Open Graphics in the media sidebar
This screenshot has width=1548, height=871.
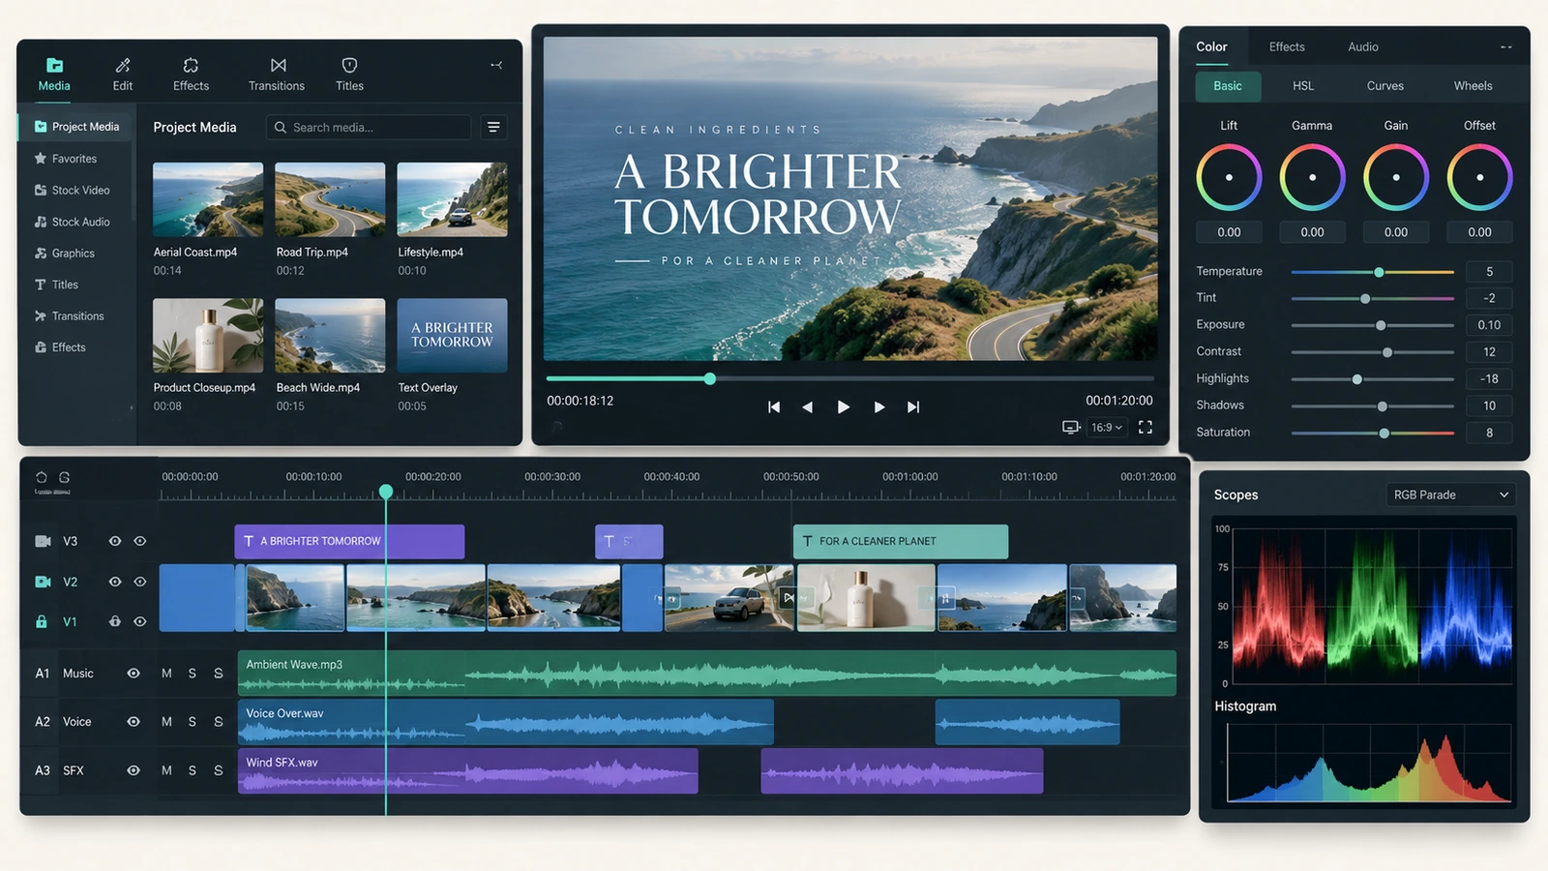[74, 254]
